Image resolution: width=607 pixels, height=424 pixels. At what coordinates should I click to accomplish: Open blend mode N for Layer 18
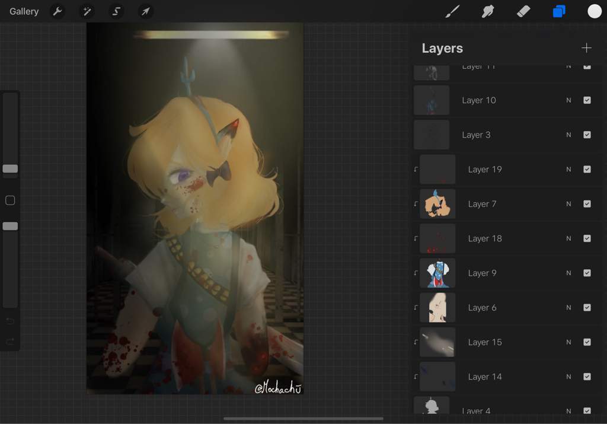568,238
